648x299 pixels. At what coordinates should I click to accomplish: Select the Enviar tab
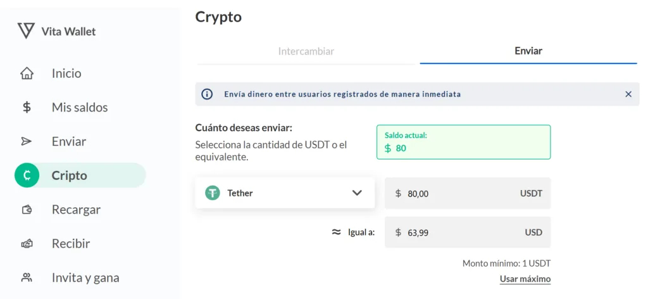tap(528, 51)
